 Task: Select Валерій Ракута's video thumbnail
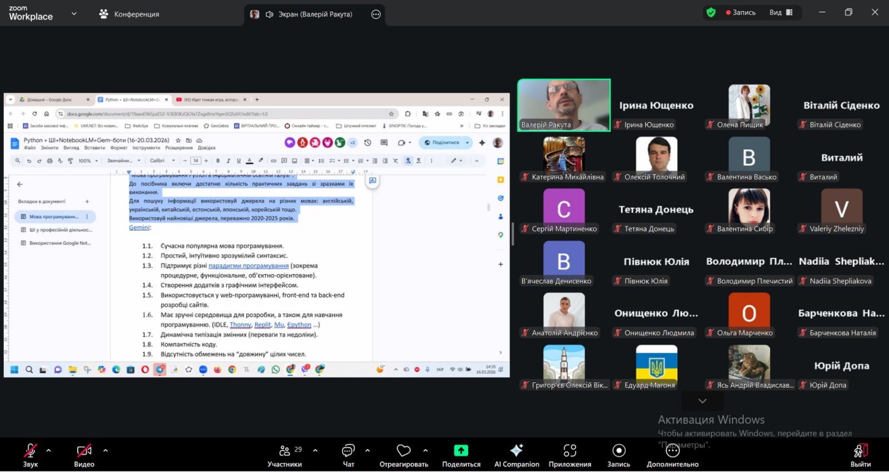pyautogui.click(x=563, y=105)
